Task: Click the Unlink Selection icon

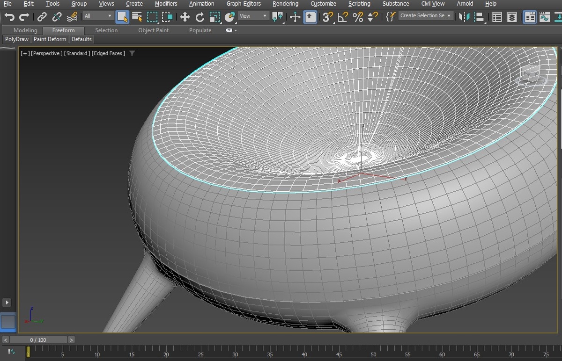Action: coord(57,17)
